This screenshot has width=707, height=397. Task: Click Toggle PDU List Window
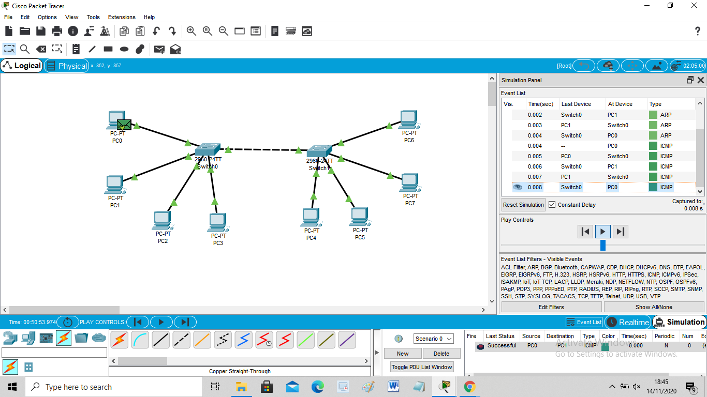(x=422, y=367)
